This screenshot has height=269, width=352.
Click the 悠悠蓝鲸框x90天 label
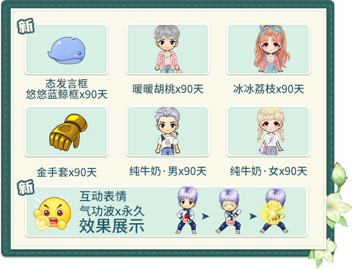pos(67,94)
